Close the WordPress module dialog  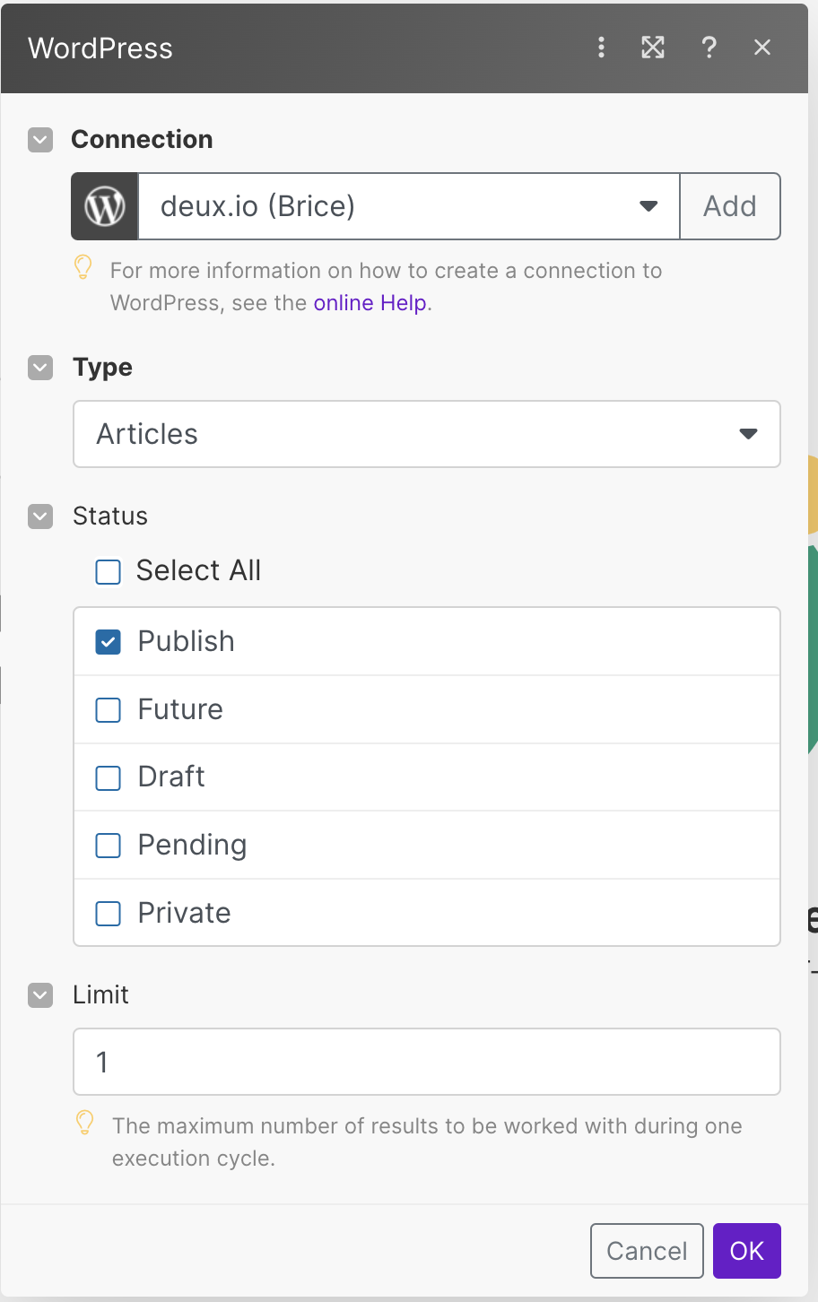click(x=762, y=48)
